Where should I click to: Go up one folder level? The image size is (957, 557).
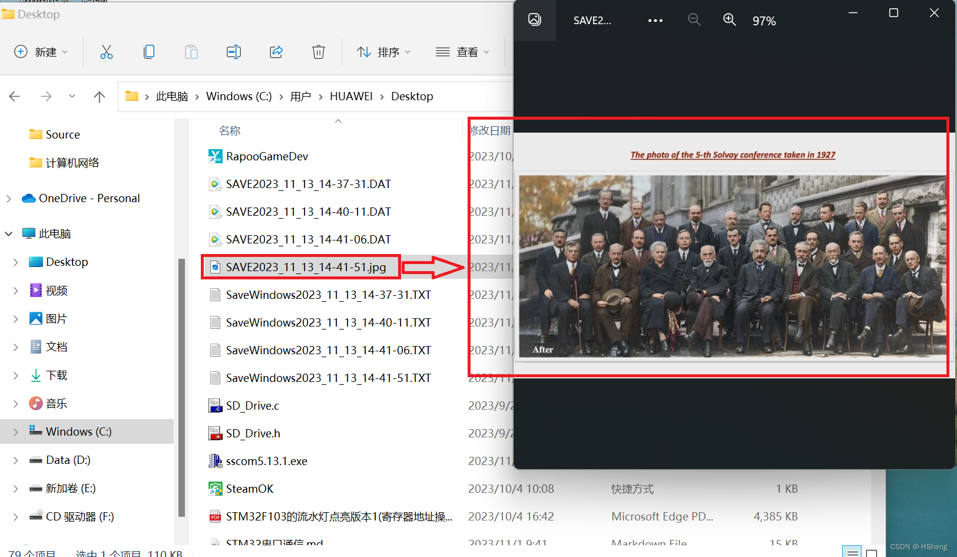[100, 96]
